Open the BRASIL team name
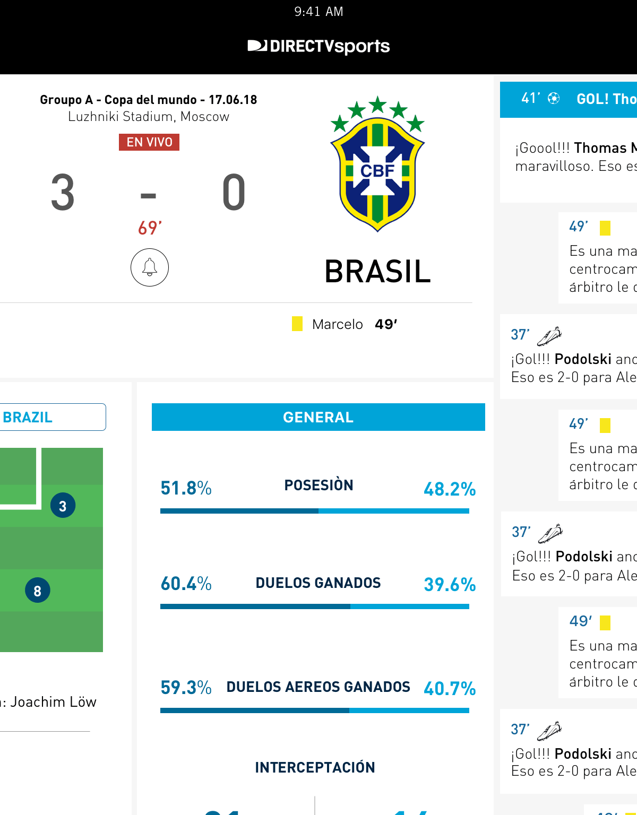The height and width of the screenshot is (815, 637). click(x=377, y=272)
